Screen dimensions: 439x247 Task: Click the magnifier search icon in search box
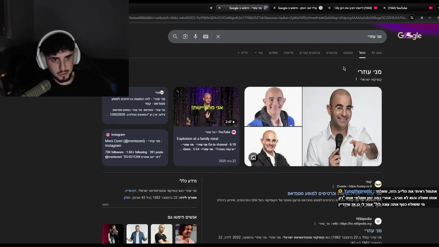pyautogui.click(x=175, y=36)
